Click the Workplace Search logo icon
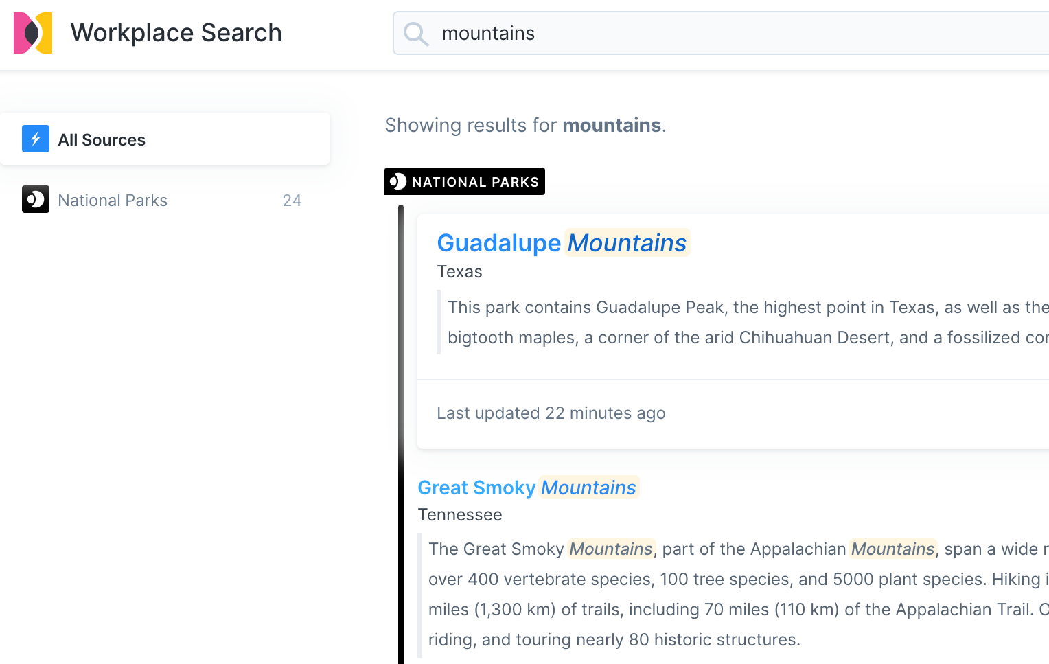This screenshot has width=1049, height=664. click(33, 33)
